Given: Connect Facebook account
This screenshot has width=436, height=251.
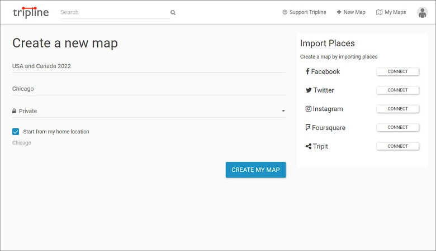Looking at the screenshot, I should [397, 71].
